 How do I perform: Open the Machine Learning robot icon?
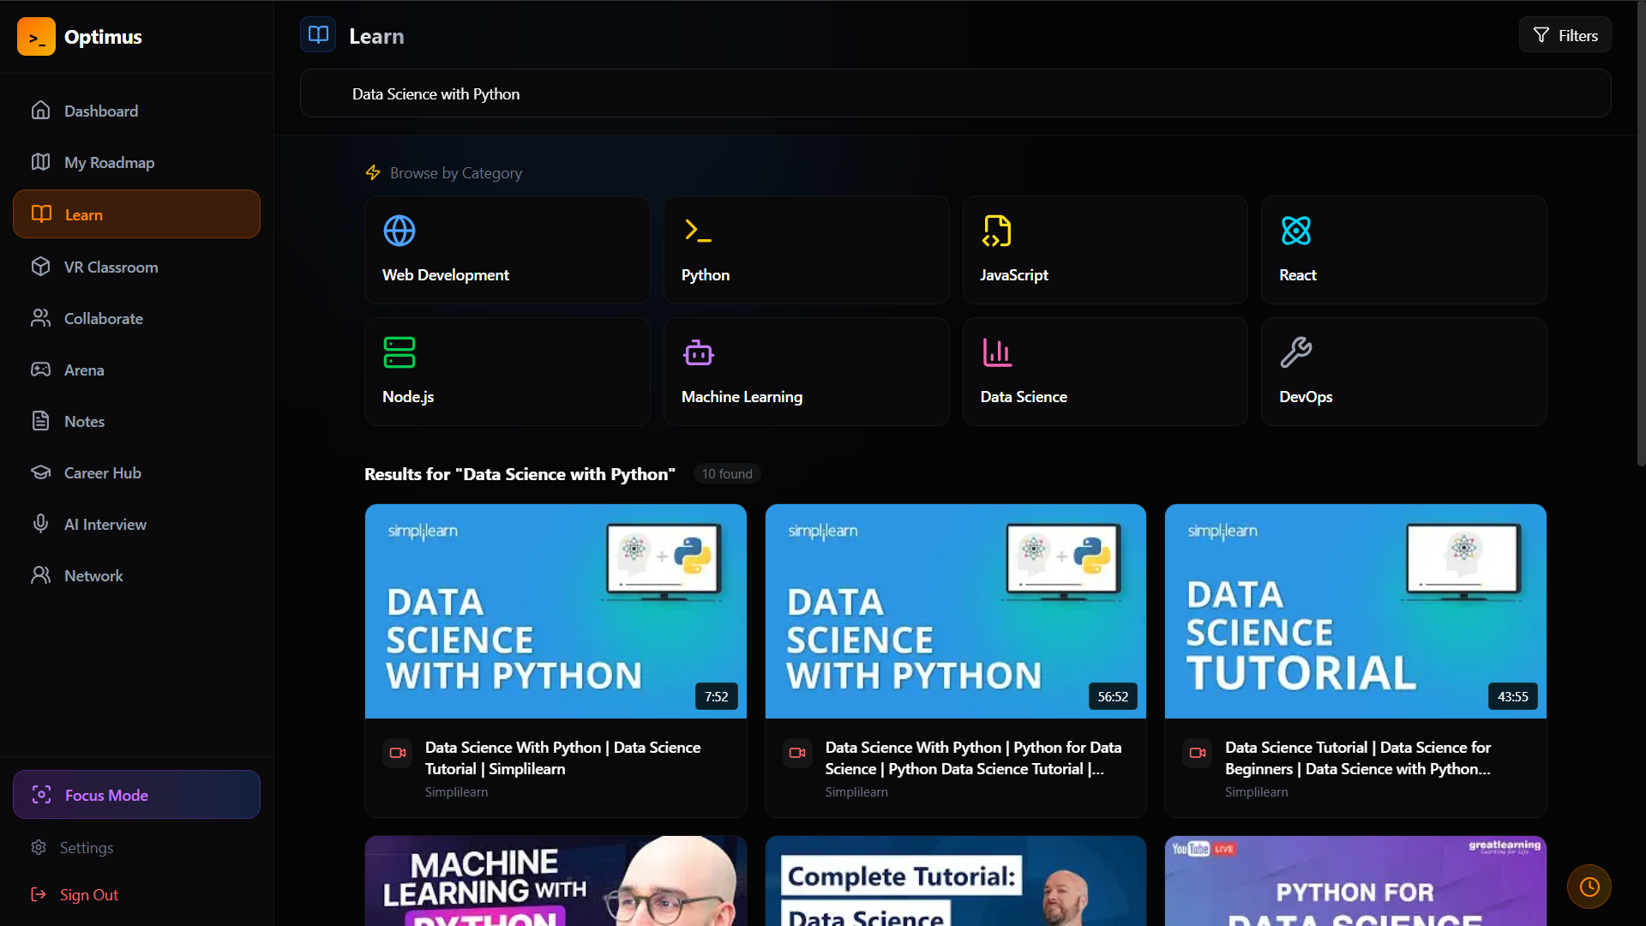698,352
